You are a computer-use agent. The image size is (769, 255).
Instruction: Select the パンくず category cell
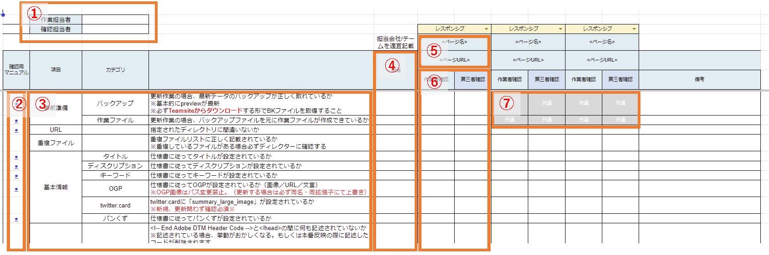115,218
